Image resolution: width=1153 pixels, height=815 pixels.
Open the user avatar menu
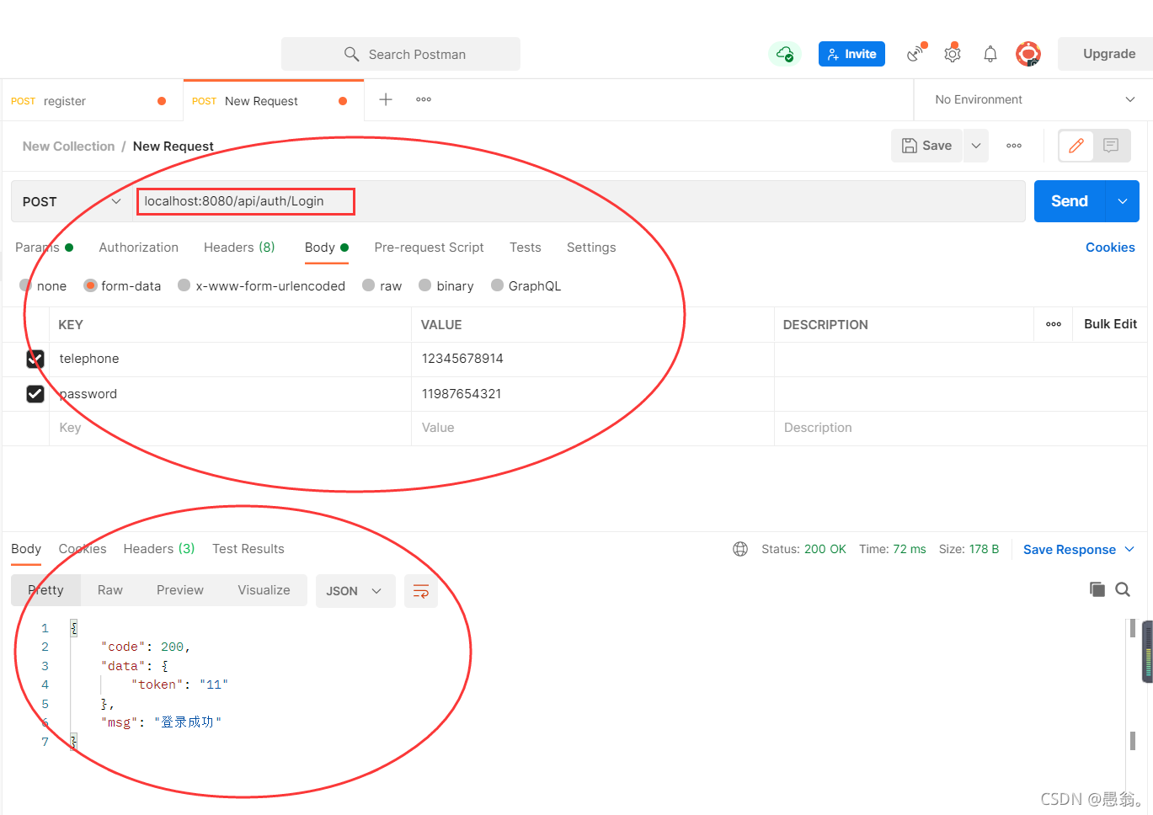[x=1028, y=54]
